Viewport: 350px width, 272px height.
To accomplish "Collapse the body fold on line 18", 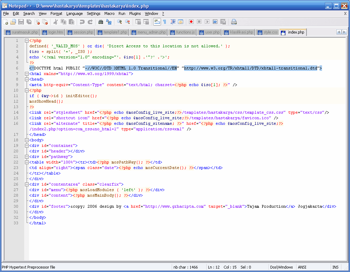I will pos(27,140).
